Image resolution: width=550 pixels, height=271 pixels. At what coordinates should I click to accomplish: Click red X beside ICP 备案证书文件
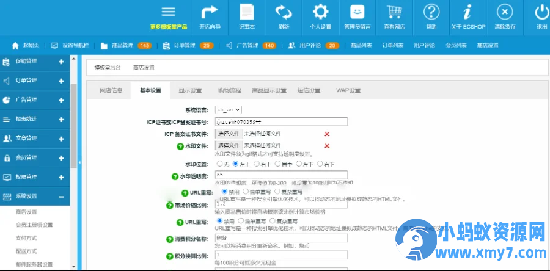pyautogui.click(x=327, y=134)
